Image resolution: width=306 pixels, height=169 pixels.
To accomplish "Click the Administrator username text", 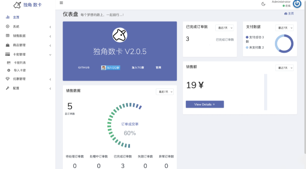I will pyautogui.click(x=281, y=2).
